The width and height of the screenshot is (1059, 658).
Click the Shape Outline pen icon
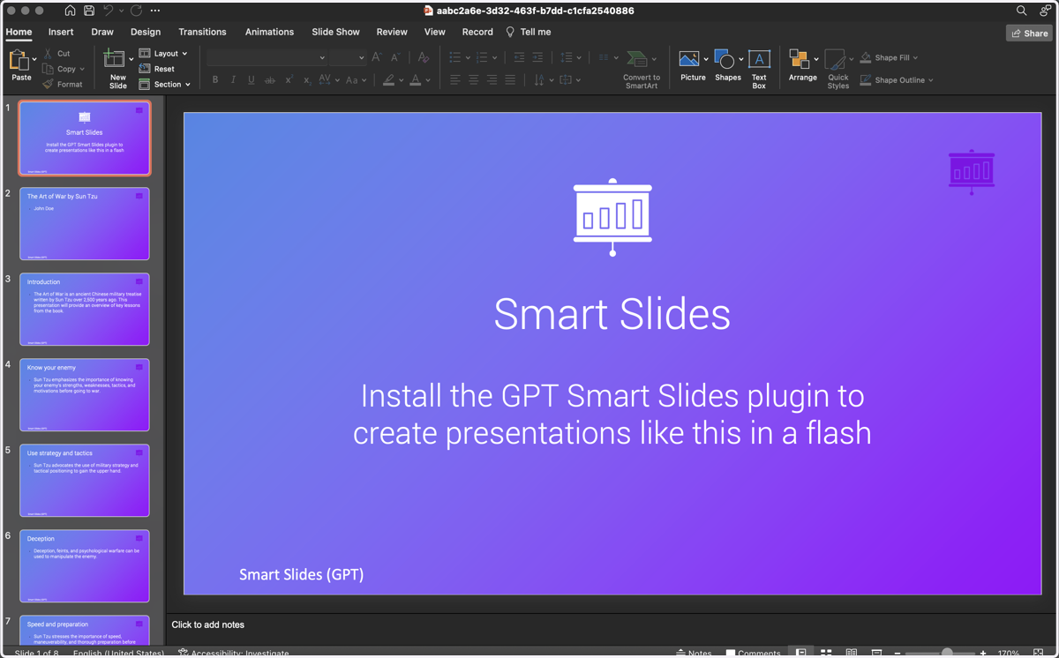[x=866, y=80]
